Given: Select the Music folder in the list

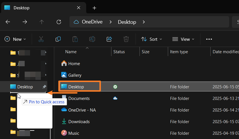Looking at the screenshot, I should 74,133.
